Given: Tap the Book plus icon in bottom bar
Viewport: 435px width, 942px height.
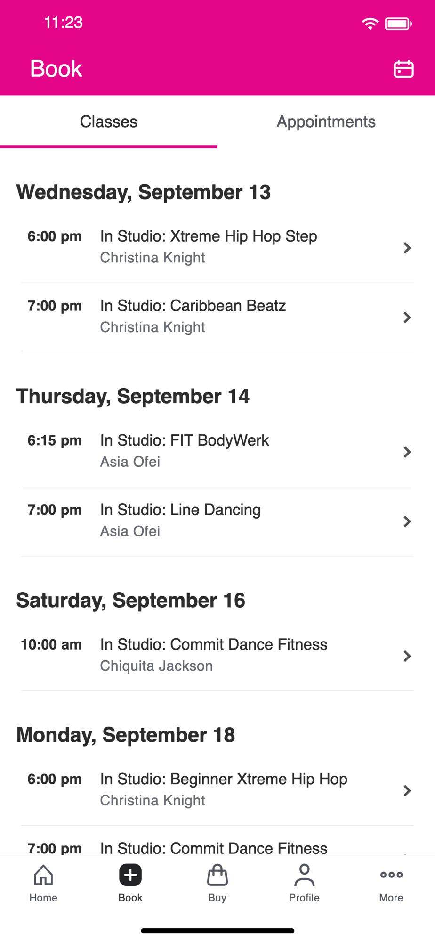Looking at the screenshot, I should [130, 875].
